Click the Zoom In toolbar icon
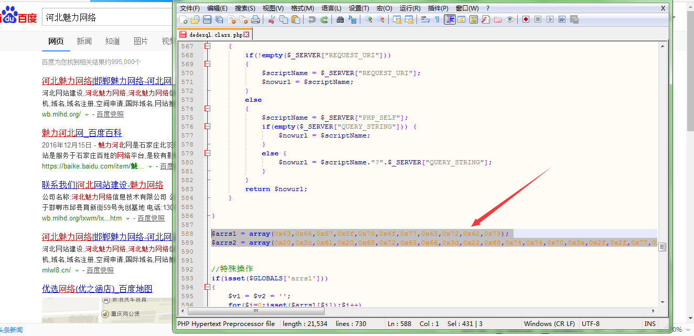Image resolution: width=694 pixels, height=336 pixels. click(x=369, y=20)
